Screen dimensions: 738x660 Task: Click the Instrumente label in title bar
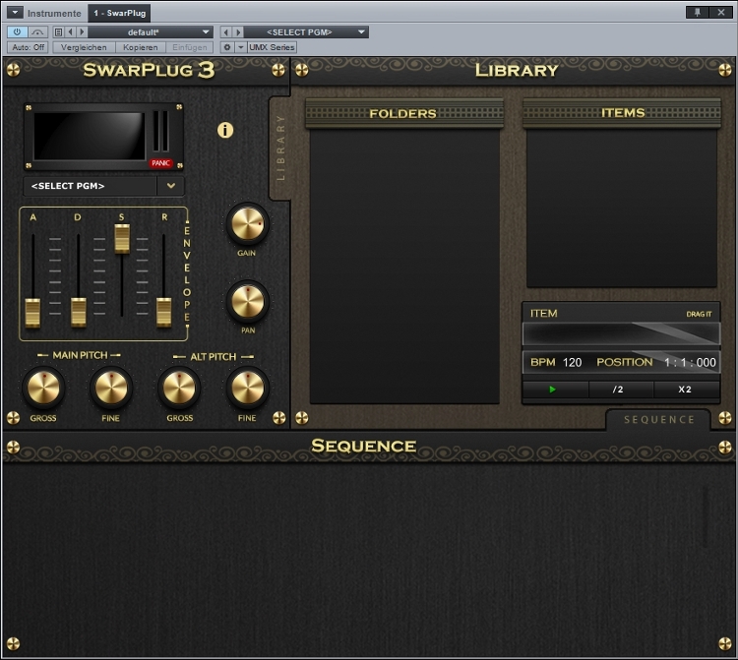click(54, 13)
